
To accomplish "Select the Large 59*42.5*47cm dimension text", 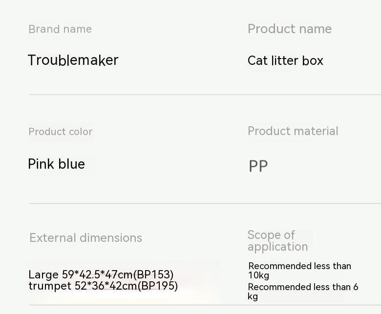I will 81,275.
